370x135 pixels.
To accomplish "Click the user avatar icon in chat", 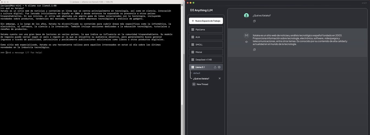I will [246, 15].
